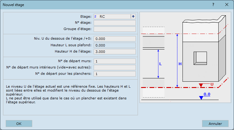Click the H dimension label in diagram
The width and height of the screenshot is (234, 130).
180,64
